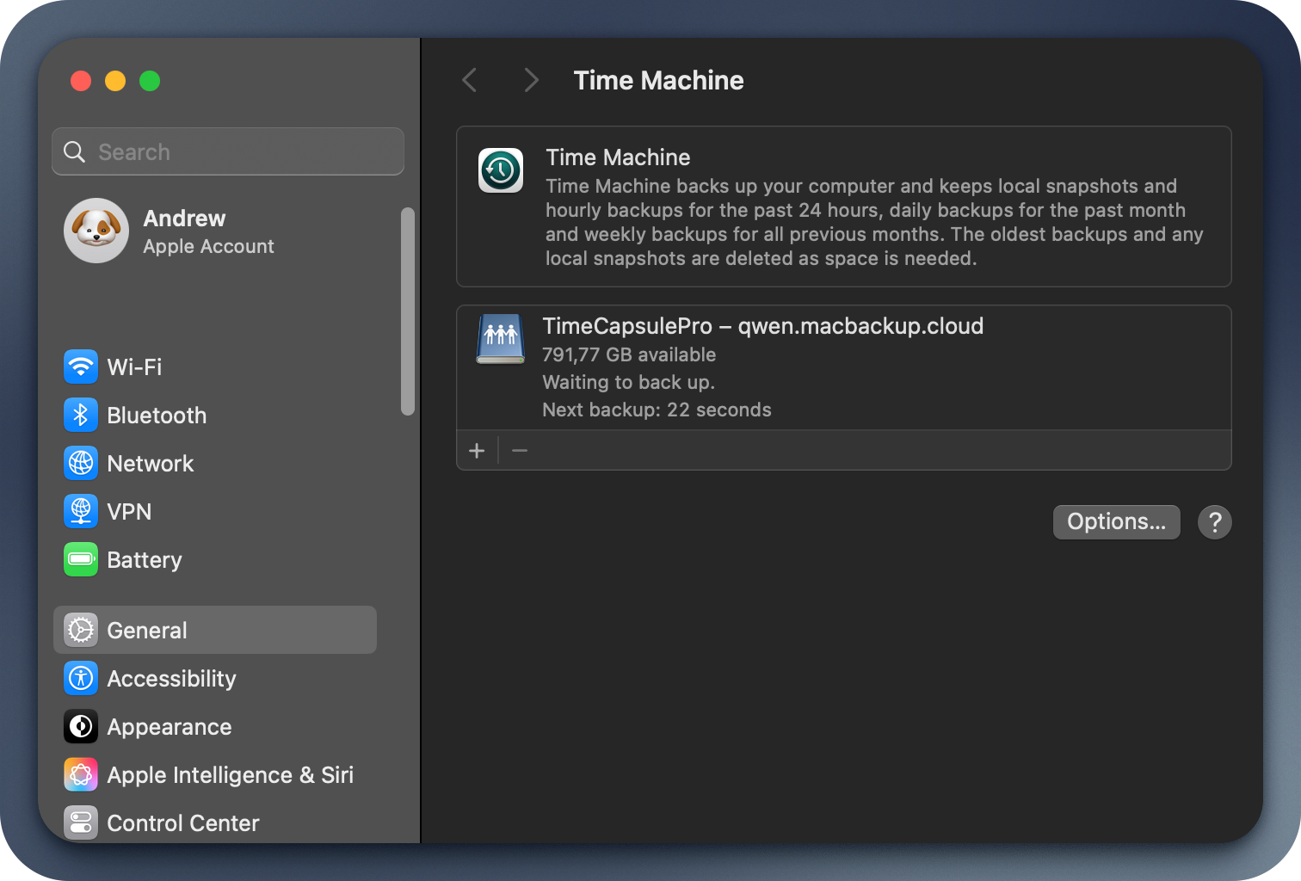Open the VPN settings pane
The image size is (1301, 881).
tap(215, 512)
